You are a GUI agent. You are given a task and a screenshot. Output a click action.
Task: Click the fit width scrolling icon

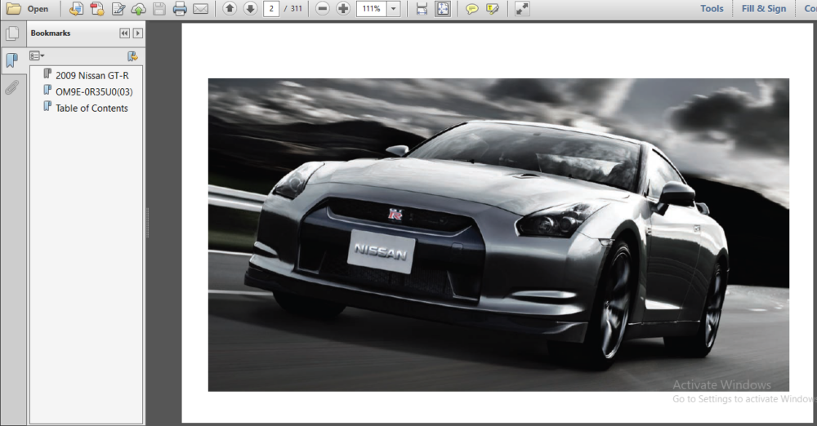click(422, 9)
